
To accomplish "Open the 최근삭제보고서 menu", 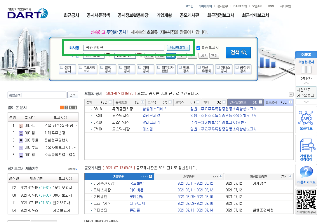I will tap(255, 15).
